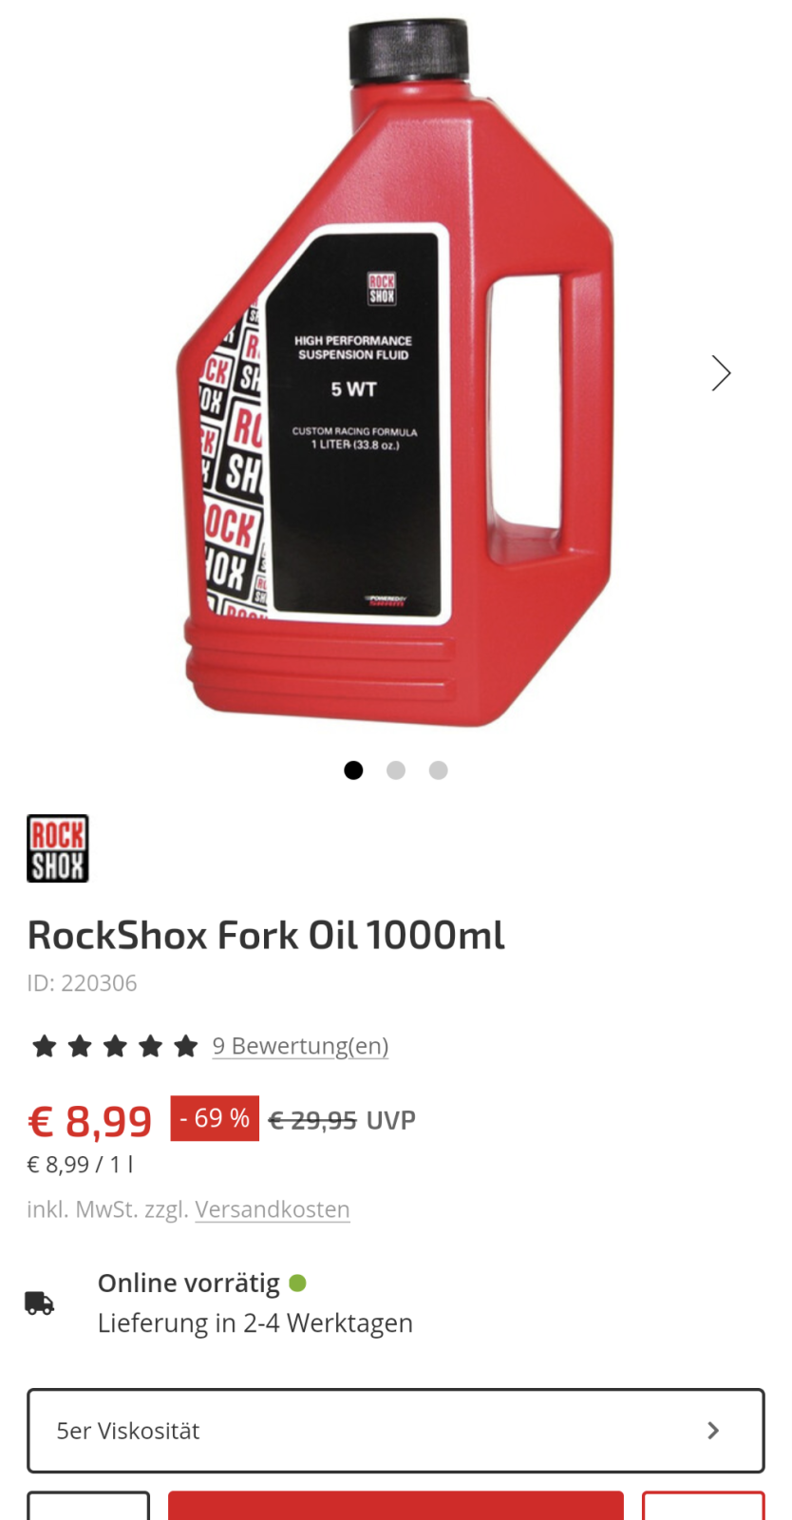792x1520 pixels.
Task: Open the 5er Viskosität selector
Action: pyautogui.click(x=396, y=1431)
